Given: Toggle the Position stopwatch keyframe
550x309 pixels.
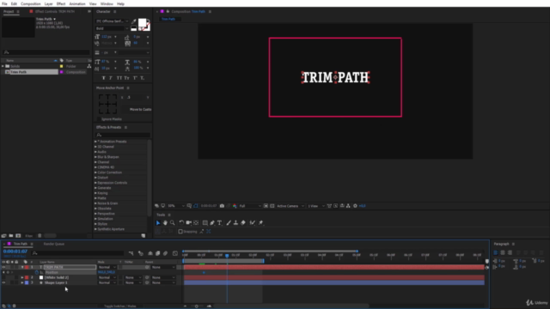Looking at the screenshot, I should click(x=36, y=273).
